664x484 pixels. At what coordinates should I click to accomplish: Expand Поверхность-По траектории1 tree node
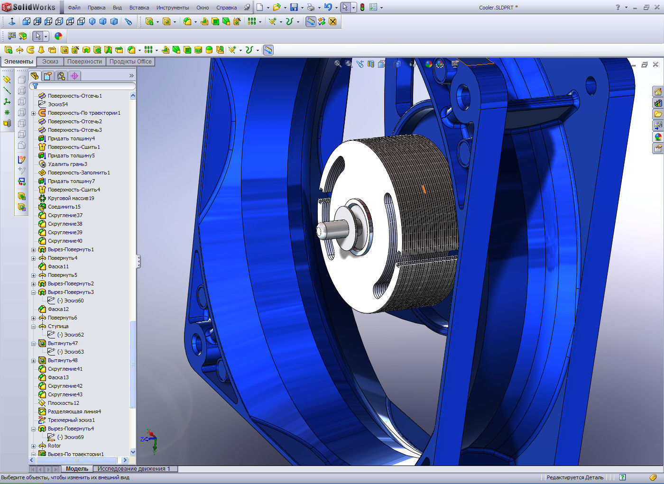[34, 113]
